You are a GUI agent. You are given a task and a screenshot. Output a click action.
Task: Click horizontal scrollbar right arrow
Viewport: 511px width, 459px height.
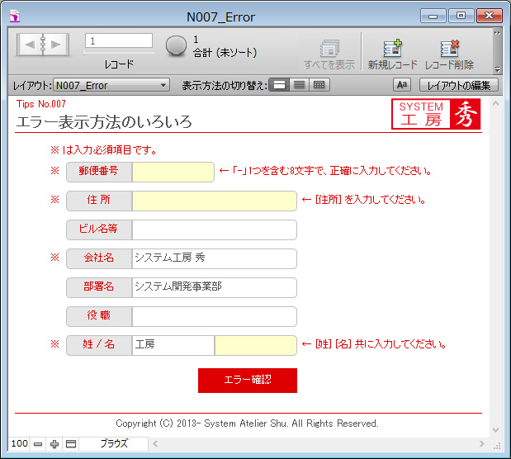pos(481,443)
